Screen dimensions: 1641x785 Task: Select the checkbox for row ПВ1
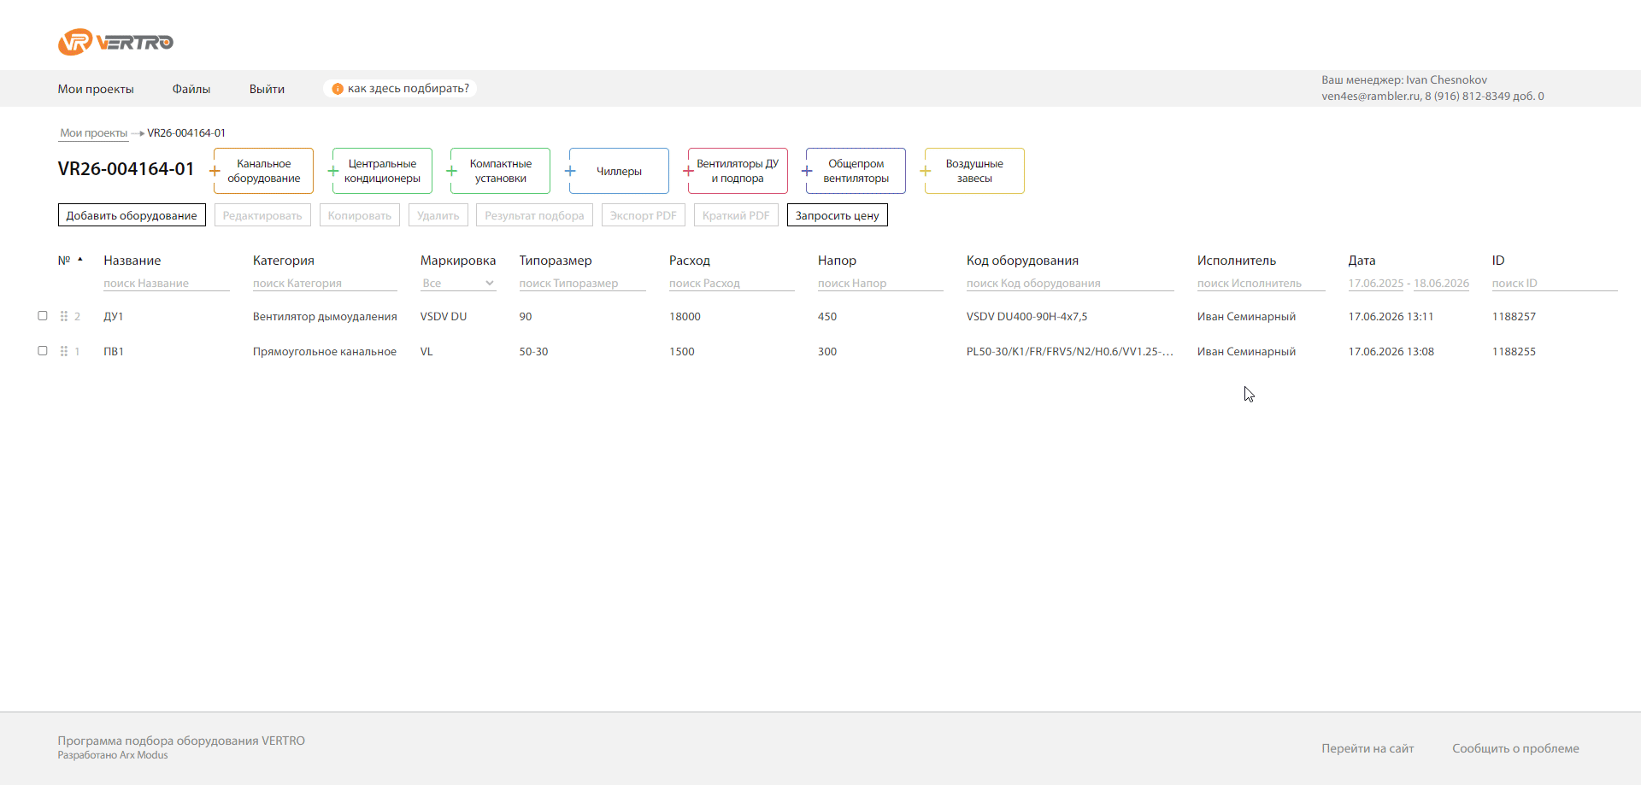[x=43, y=350]
